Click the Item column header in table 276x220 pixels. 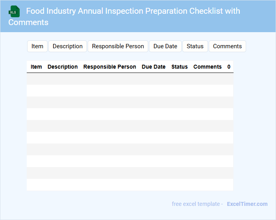[36, 67]
